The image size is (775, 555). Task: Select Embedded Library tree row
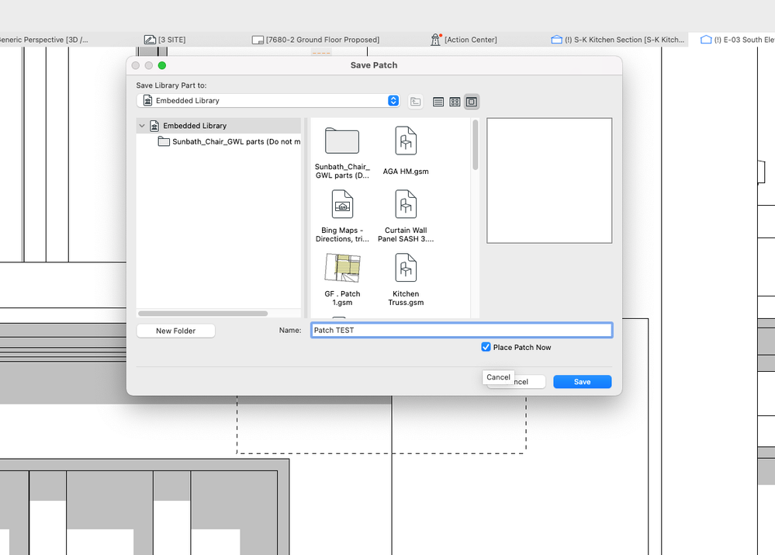click(x=219, y=126)
